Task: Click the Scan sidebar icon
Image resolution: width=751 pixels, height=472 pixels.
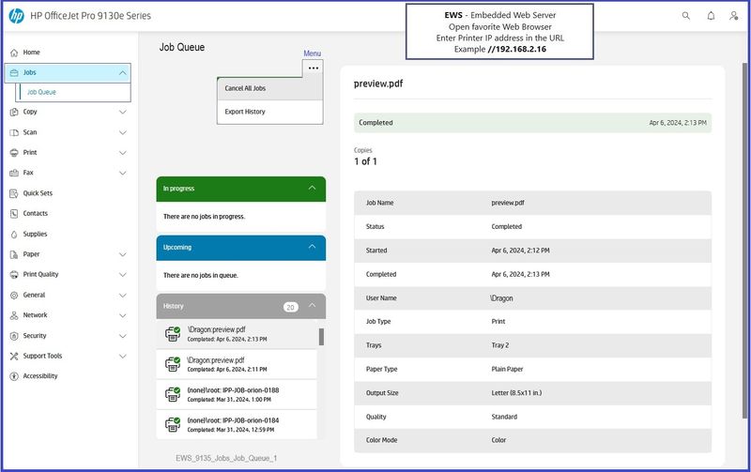Action: pyautogui.click(x=14, y=132)
